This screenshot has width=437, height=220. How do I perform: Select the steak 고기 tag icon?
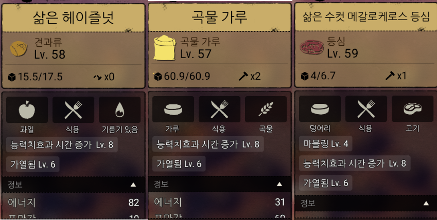[x=412, y=108]
